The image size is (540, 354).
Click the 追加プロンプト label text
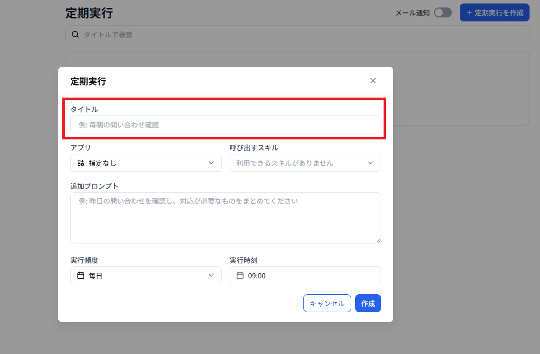coord(94,186)
